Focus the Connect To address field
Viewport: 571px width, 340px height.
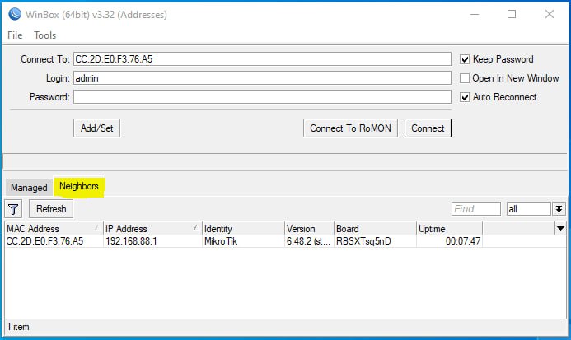(x=262, y=59)
